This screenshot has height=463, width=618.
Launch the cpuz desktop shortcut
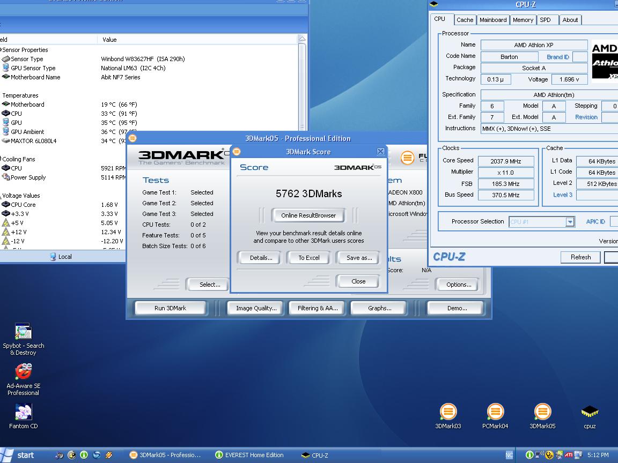point(590,412)
